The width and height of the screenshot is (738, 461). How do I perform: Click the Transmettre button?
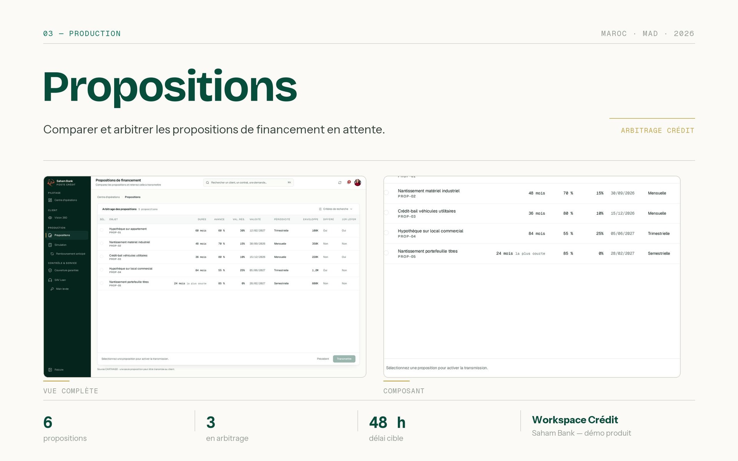tap(344, 359)
